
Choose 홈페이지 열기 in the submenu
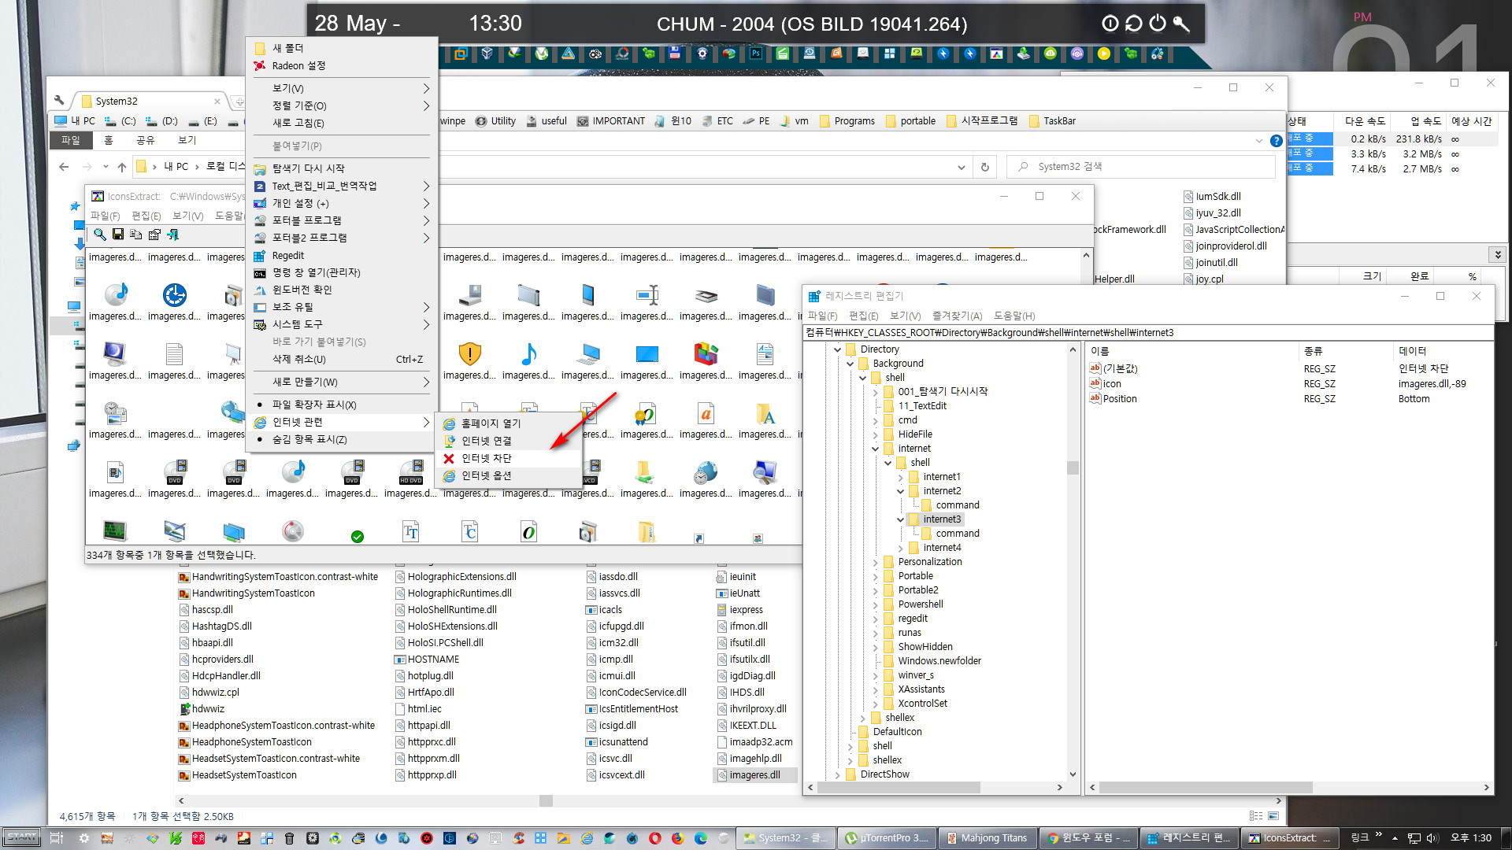509,423
